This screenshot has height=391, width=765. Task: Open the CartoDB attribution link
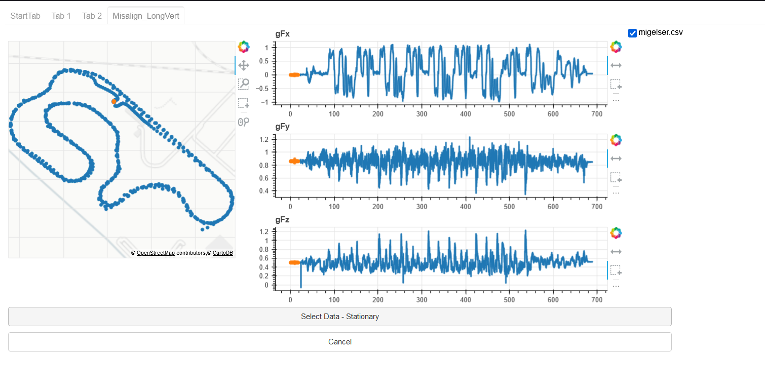click(x=223, y=253)
